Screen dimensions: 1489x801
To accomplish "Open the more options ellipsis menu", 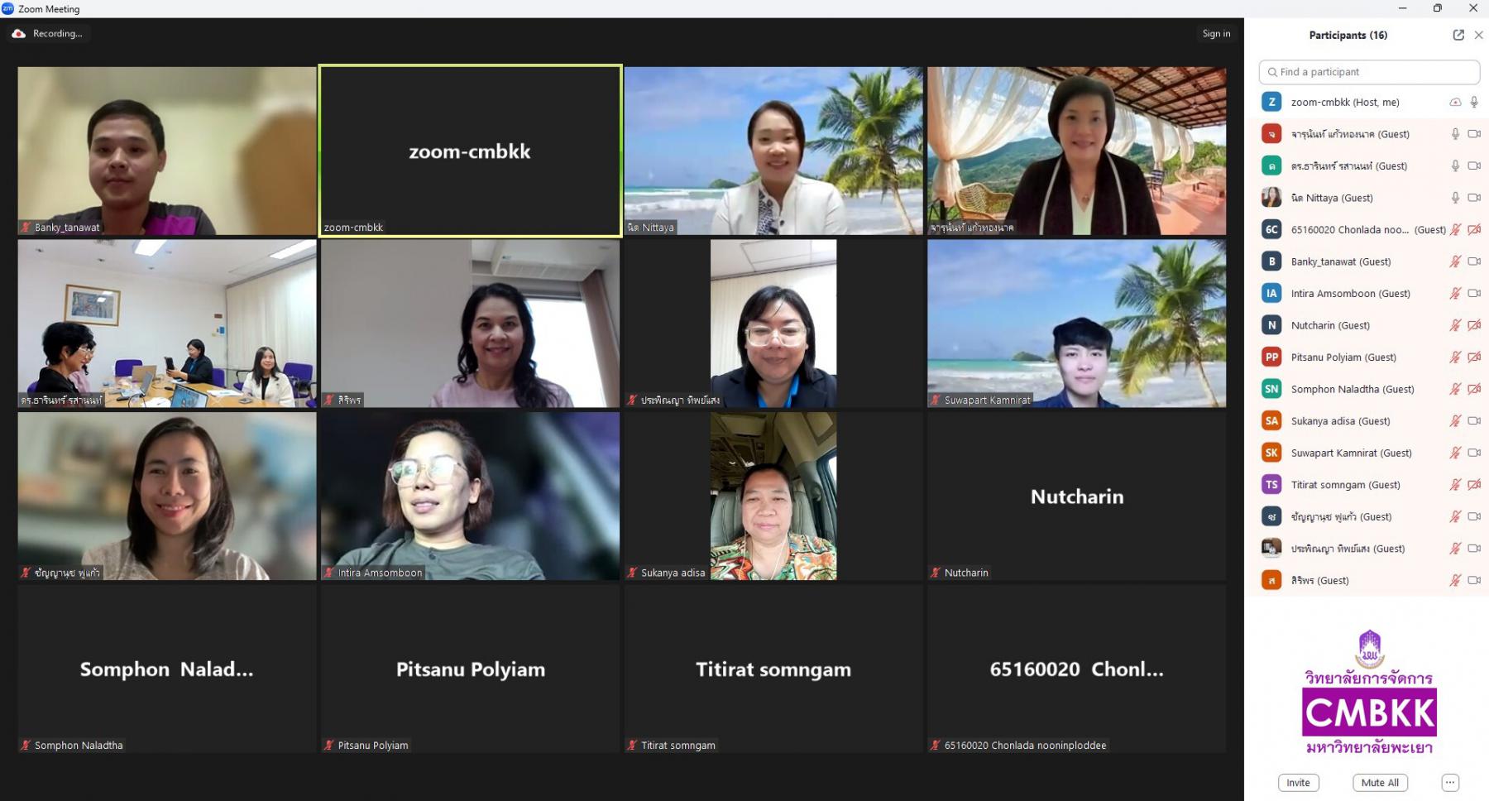I will (1450, 783).
